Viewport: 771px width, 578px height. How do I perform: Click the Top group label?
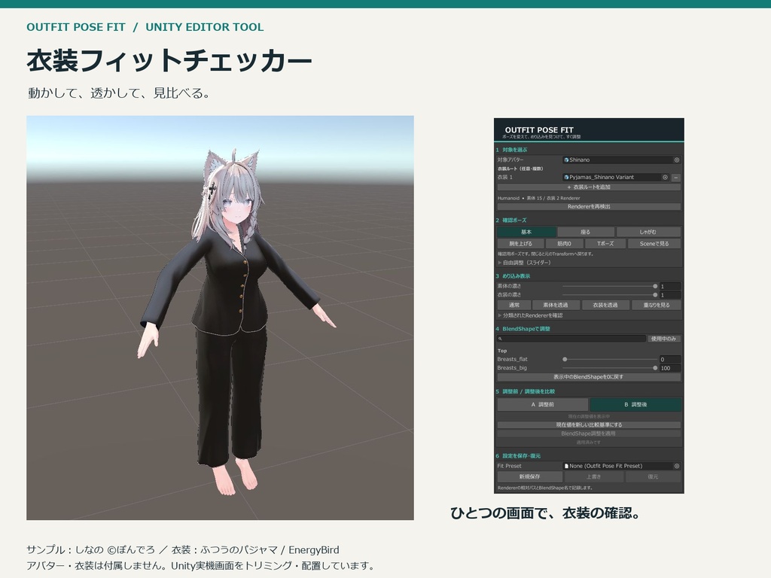point(502,351)
